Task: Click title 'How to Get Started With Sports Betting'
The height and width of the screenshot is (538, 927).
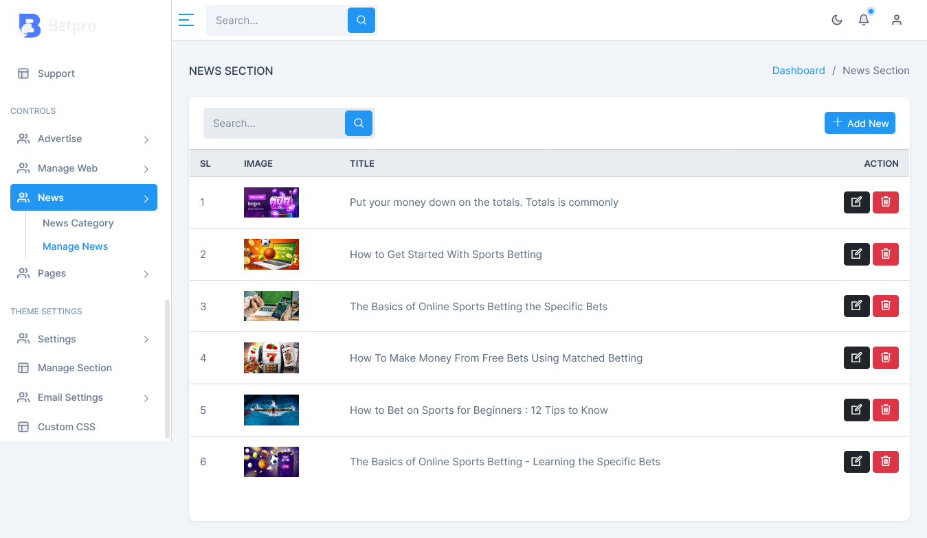Action: pos(446,255)
